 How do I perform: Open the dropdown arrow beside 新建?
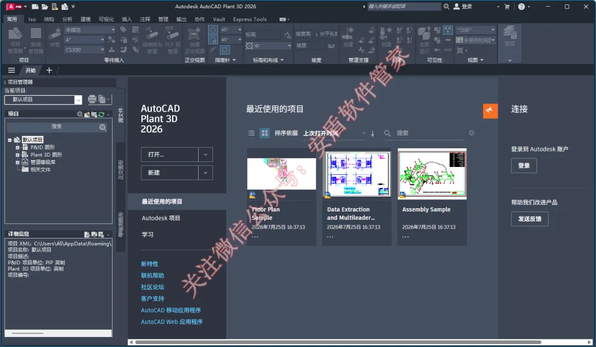205,172
